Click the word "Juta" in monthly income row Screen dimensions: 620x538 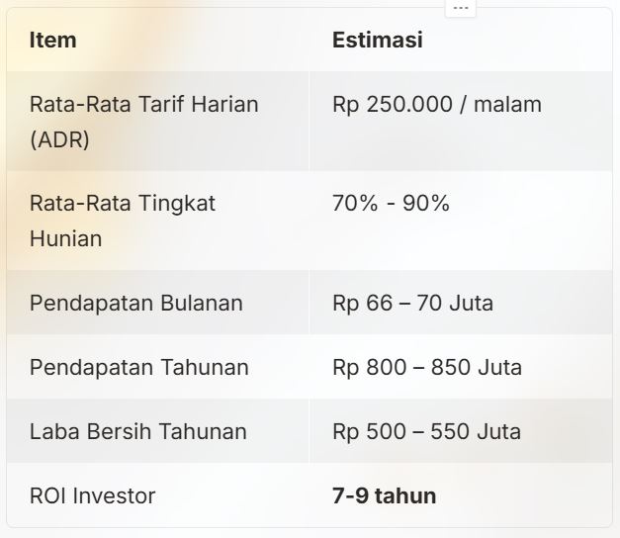click(x=471, y=303)
